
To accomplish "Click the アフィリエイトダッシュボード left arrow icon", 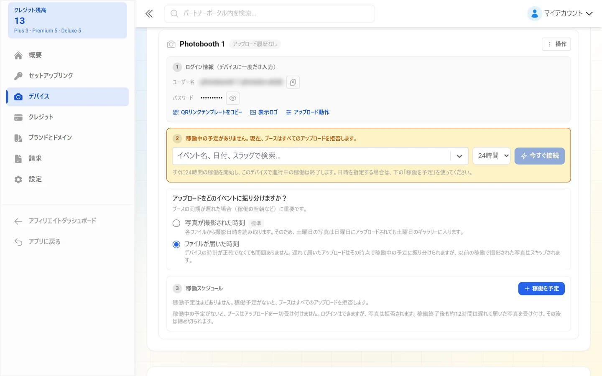I will pyautogui.click(x=18, y=221).
